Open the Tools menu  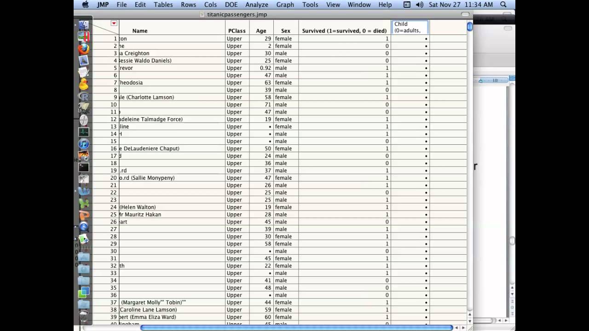pyautogui.click(x=310, y=5)
